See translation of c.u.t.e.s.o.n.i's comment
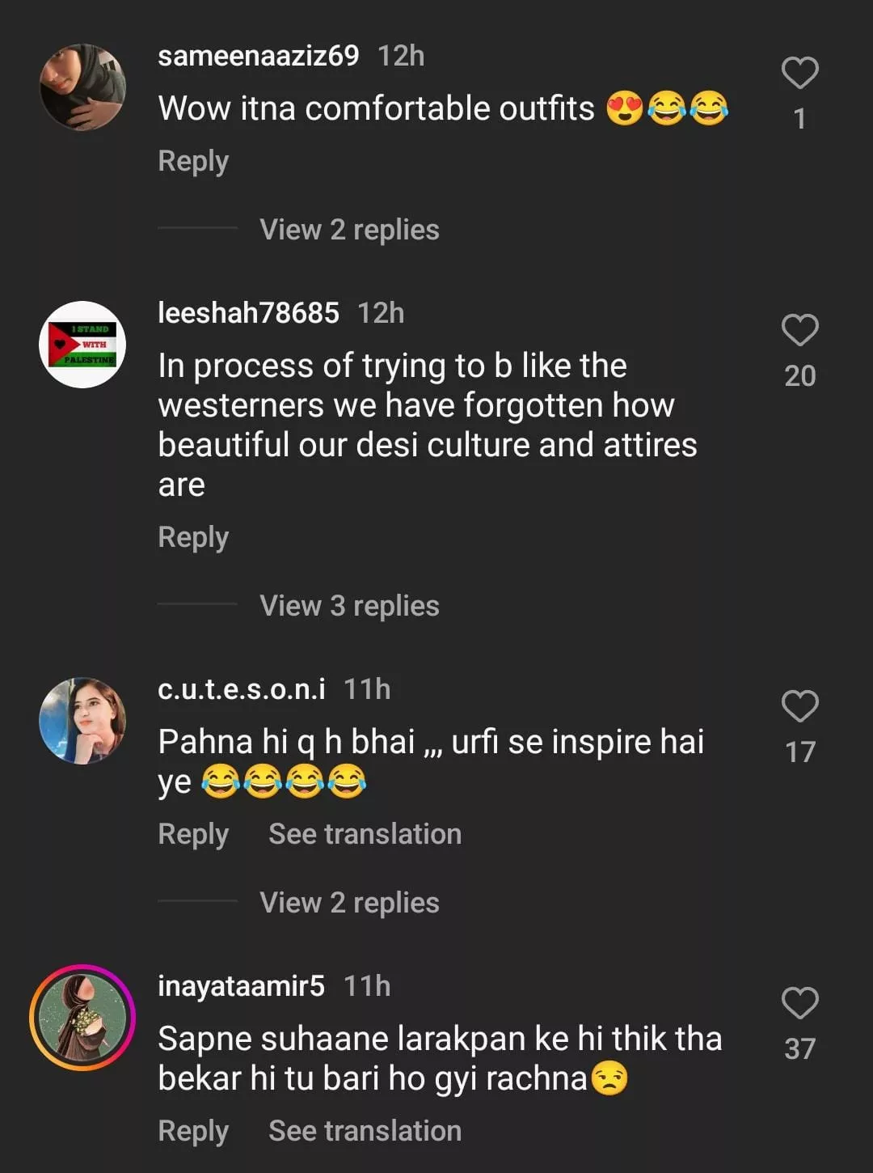Screen dimensions: 873x1173 point(365,834)
